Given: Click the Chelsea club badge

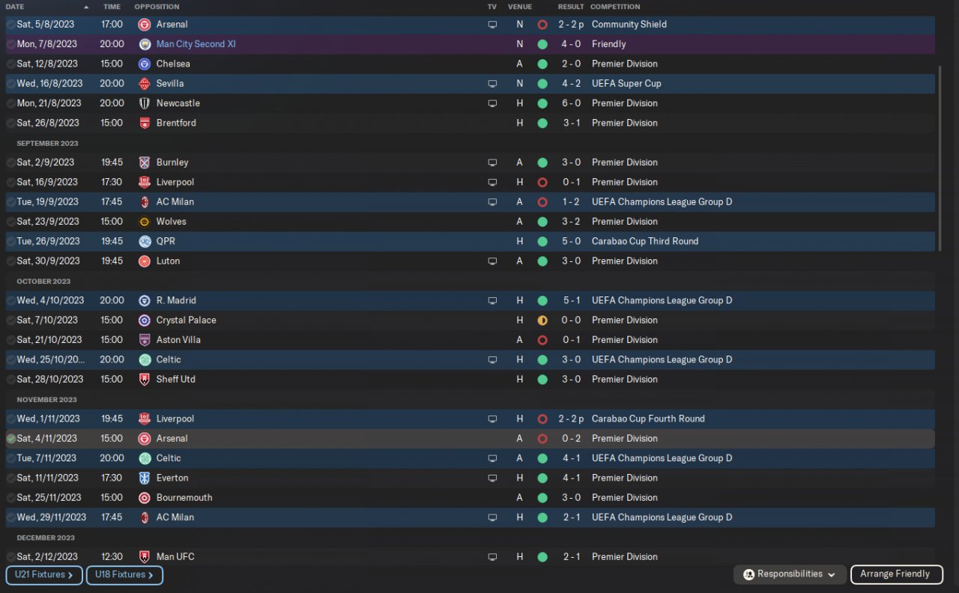Looking at the screenshot, I should point(145,64).
